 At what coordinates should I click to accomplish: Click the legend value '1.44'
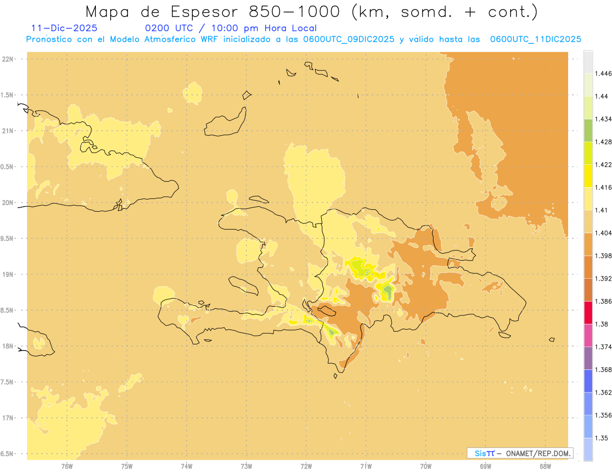(x=602, y=96)
